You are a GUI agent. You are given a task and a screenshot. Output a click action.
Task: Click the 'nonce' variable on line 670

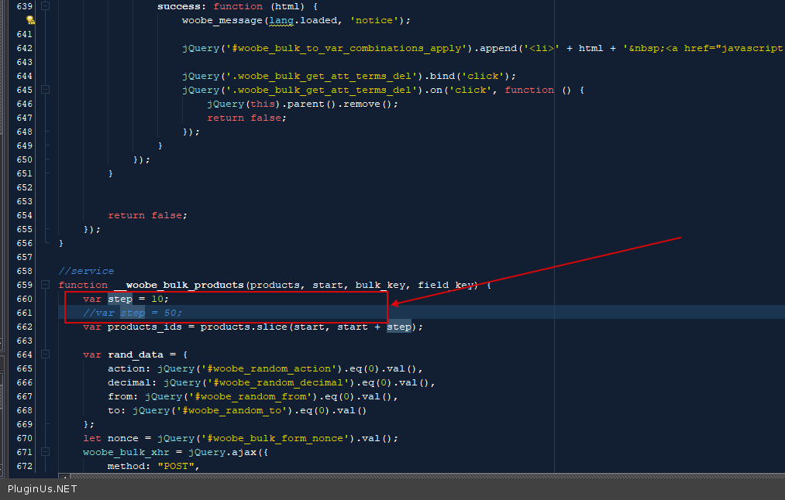tap(122, 438)
